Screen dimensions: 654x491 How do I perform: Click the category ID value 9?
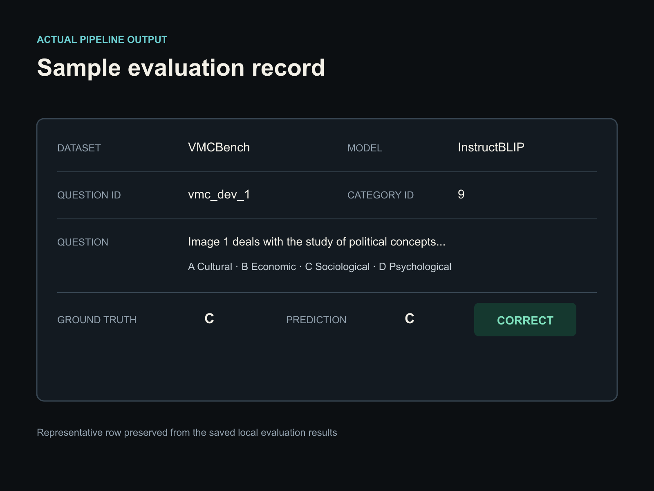click(x=461, y=194)
